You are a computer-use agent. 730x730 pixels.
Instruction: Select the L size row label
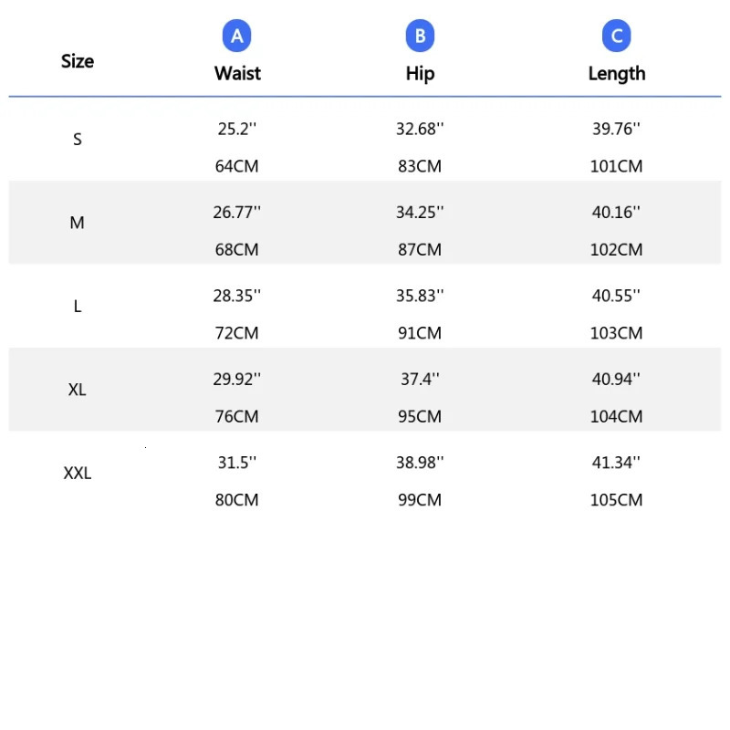[78, 307]
